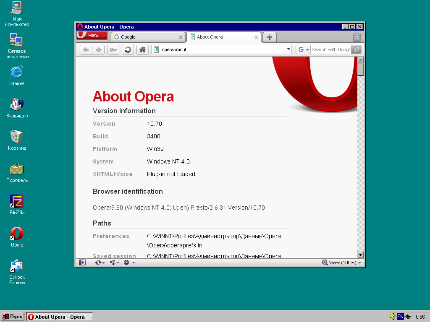The image size is (430, 322).
Task: Maximize the Opera window
Action: (352, 27)
